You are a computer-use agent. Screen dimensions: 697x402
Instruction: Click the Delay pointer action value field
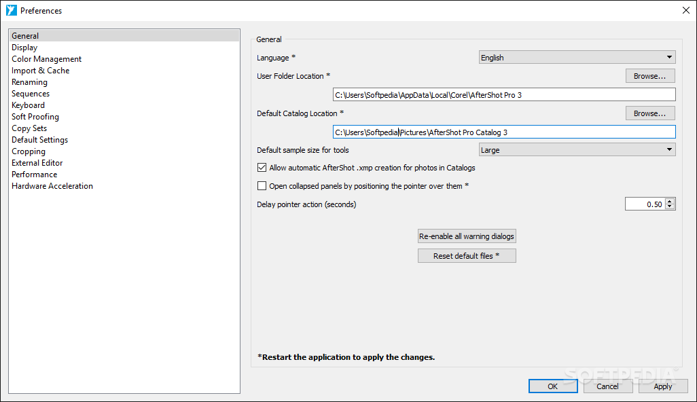coord(645,204)
